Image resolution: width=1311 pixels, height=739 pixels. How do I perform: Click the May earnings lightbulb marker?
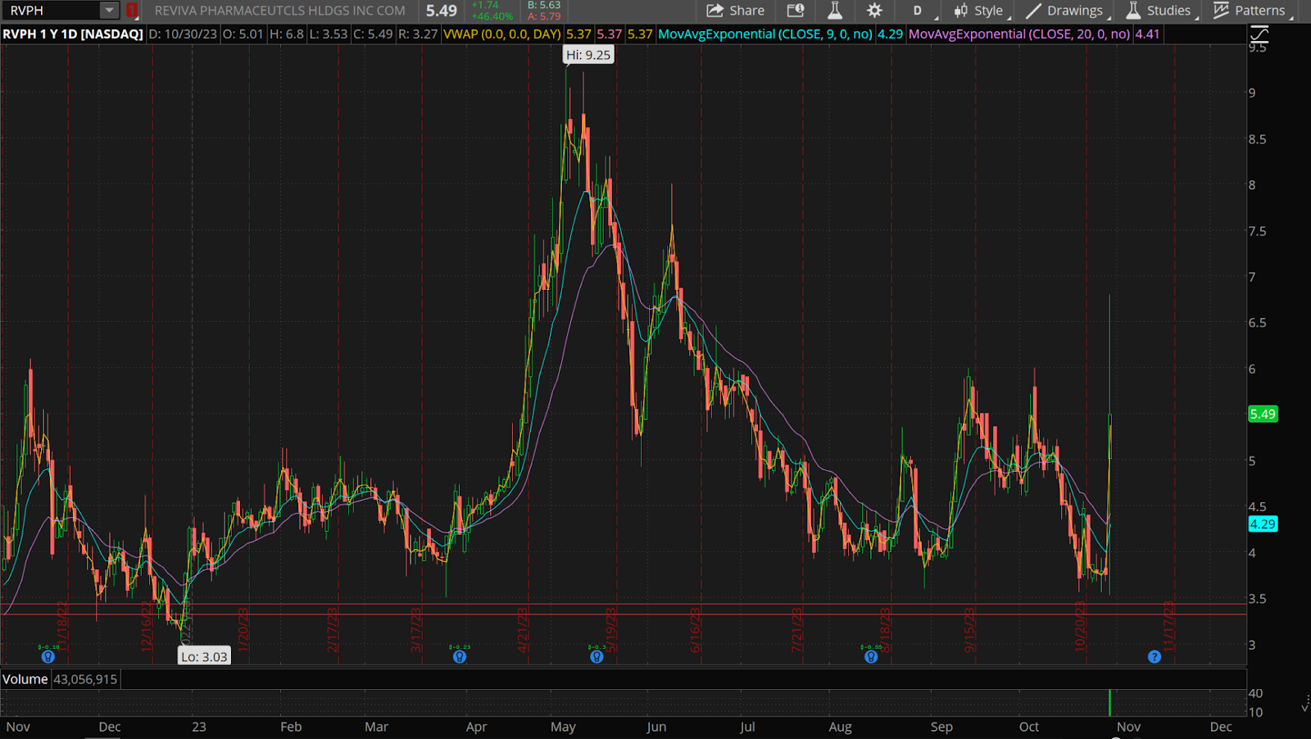[x=597, y=656]
